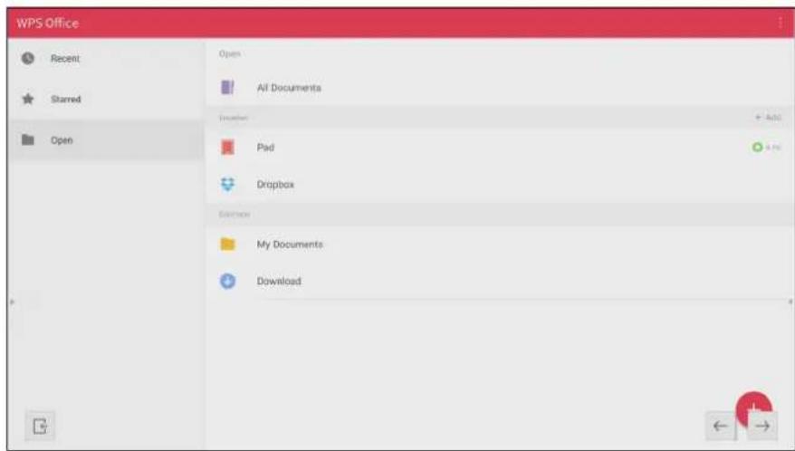This screenshot has width=795, height=451.
Task: Click the blue Download arrow icon
Action: [227, 281]
